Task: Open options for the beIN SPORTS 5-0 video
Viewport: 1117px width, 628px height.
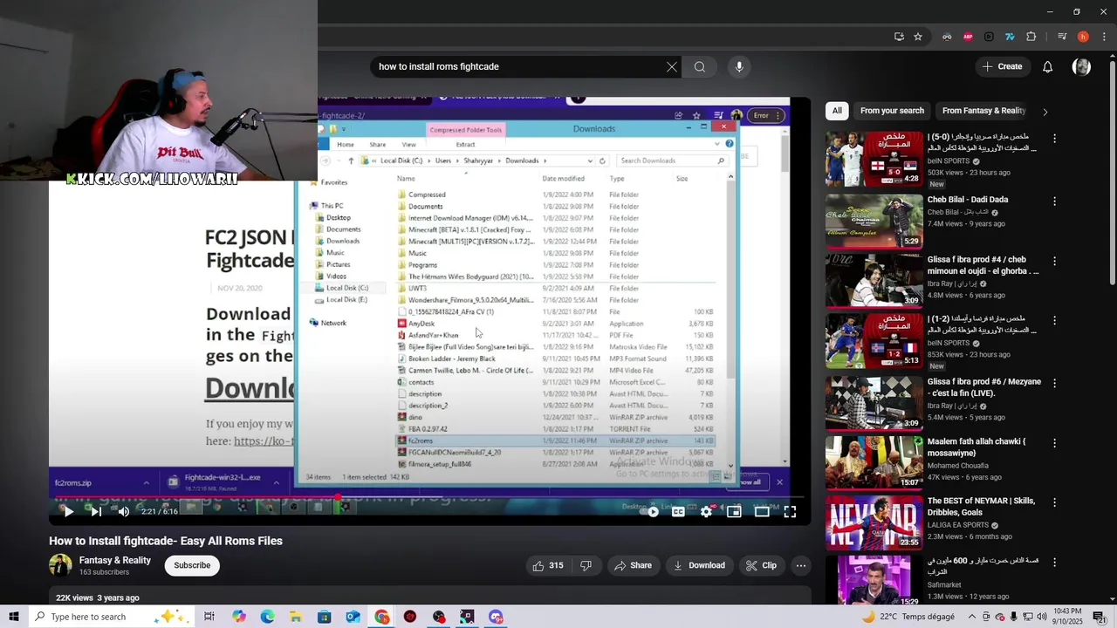Action: pos(1054,139)
